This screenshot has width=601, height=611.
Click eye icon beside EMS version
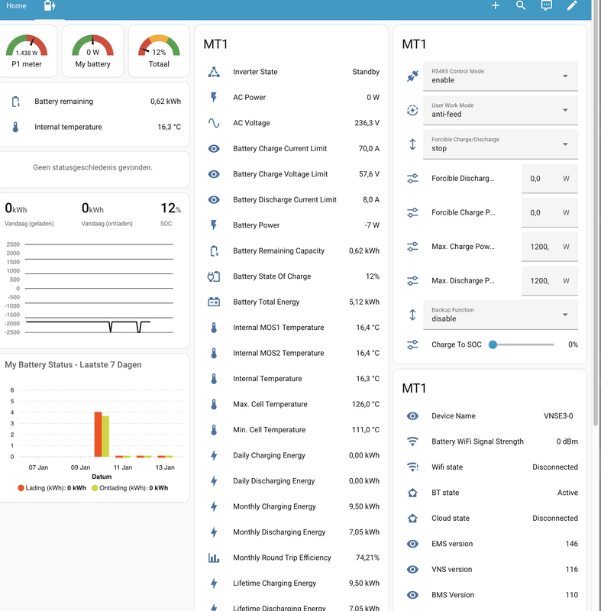[x=412, y=544]
